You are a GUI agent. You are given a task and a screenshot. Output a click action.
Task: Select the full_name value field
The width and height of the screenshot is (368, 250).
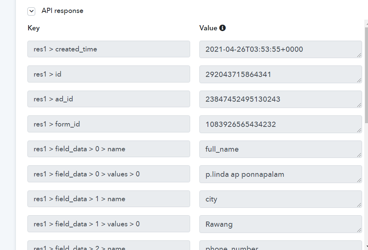281,149
